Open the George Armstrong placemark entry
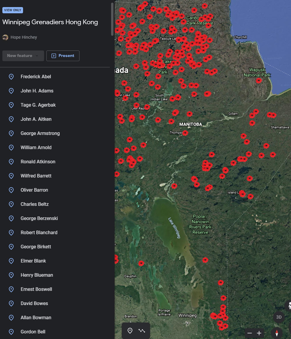The image size is (291, 339). coord(40,133)
